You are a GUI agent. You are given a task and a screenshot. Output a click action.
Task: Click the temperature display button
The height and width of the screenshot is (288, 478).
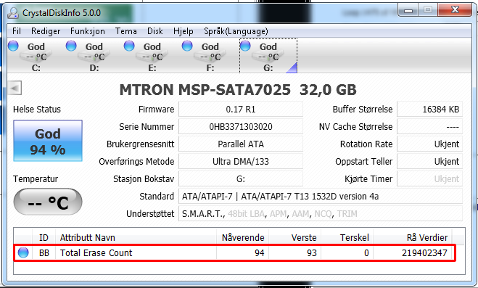[x=48, y=202]
